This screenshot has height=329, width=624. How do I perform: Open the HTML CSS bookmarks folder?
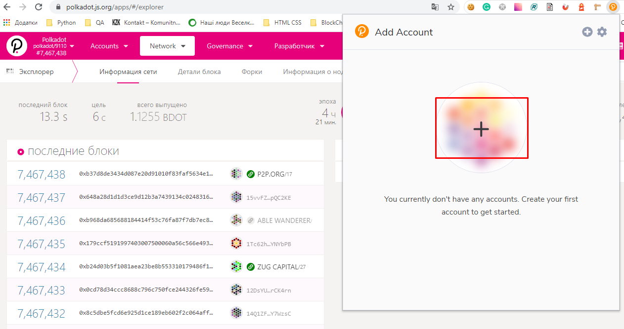282,22
